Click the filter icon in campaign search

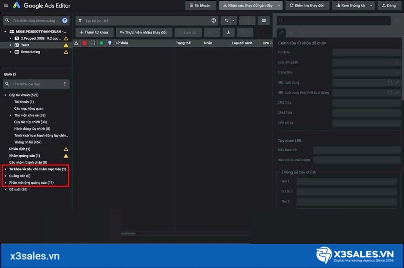65,21
